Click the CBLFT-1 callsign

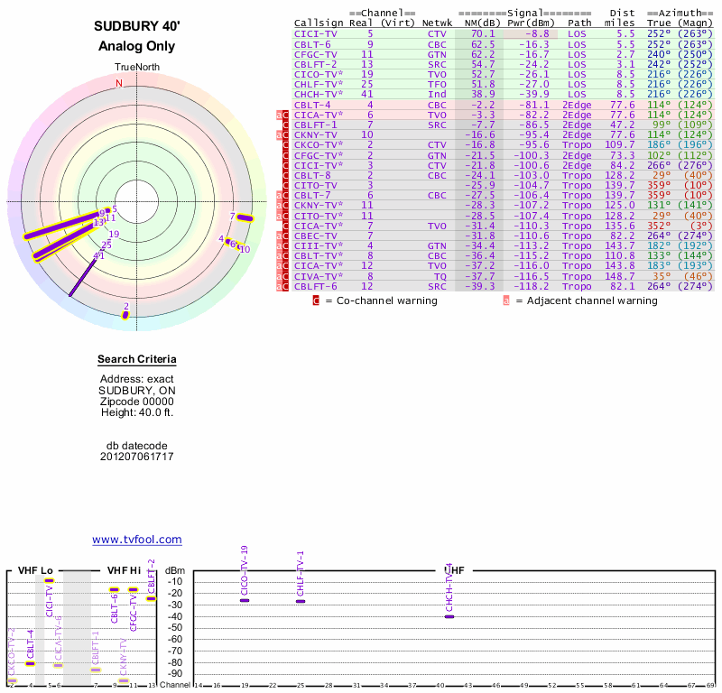pyautogui.click(x=315, y=125)
